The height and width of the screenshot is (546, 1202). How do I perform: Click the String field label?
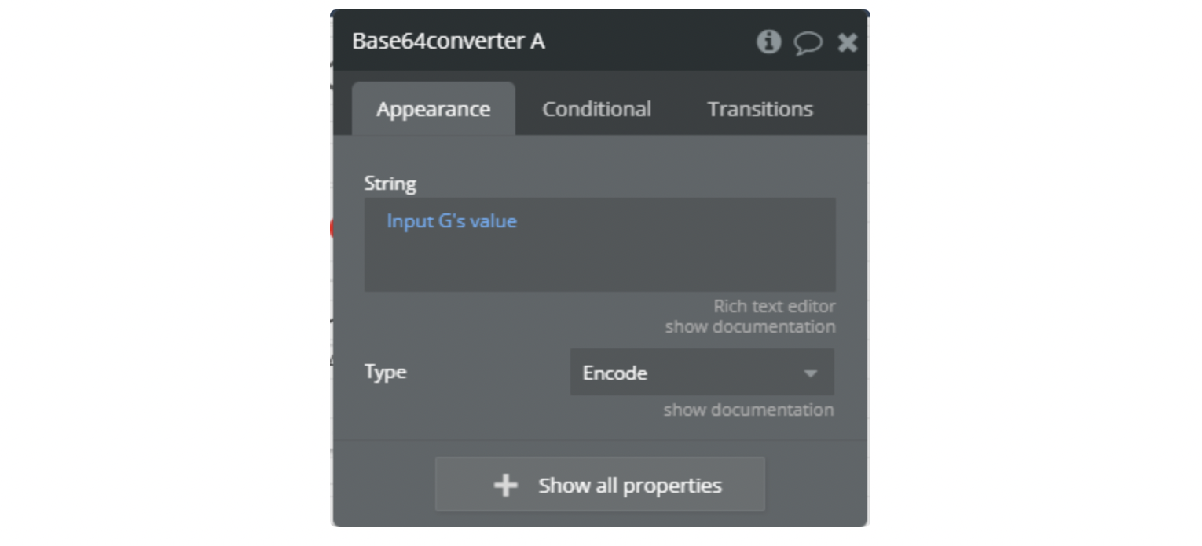[390, 184]
